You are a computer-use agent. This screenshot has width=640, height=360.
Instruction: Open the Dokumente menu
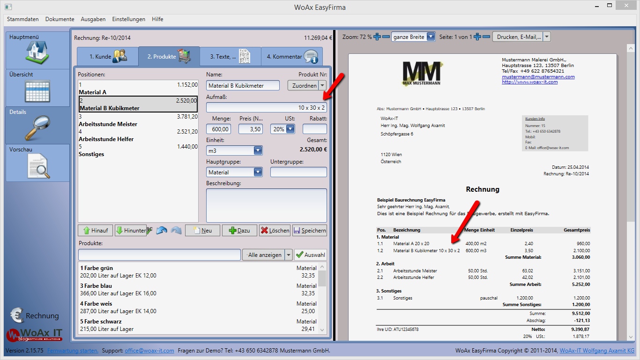pos(60,19)
